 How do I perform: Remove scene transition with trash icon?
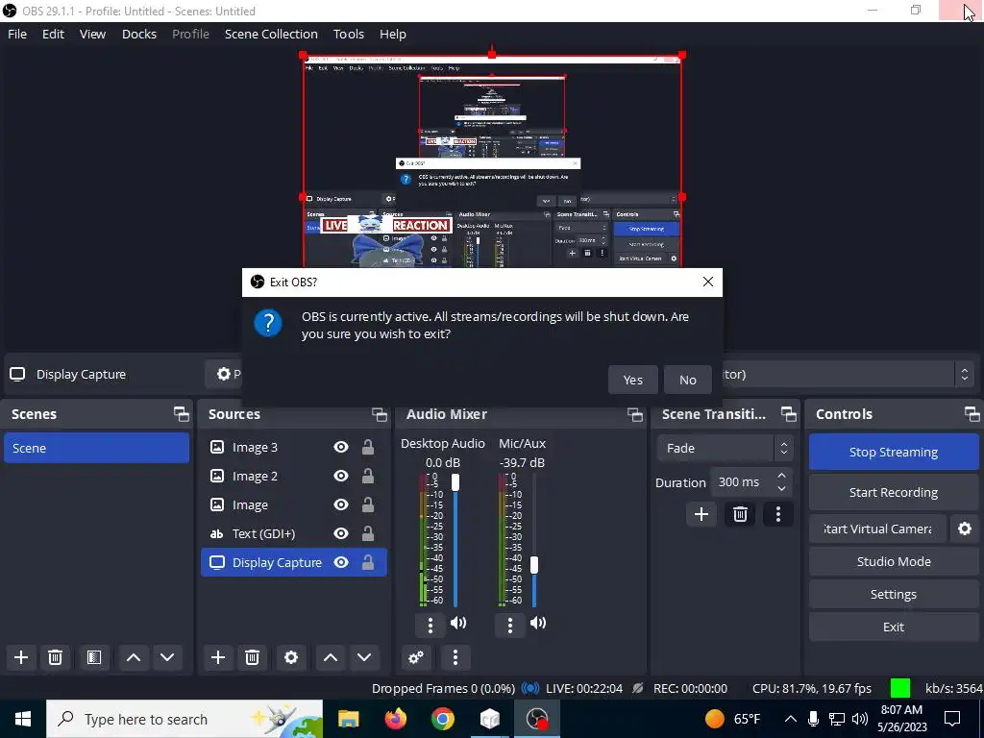click(x=740, y=515)
